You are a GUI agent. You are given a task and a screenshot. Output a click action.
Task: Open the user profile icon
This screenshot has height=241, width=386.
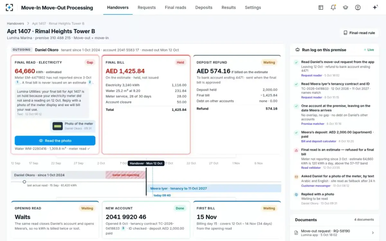click(358, 7)
